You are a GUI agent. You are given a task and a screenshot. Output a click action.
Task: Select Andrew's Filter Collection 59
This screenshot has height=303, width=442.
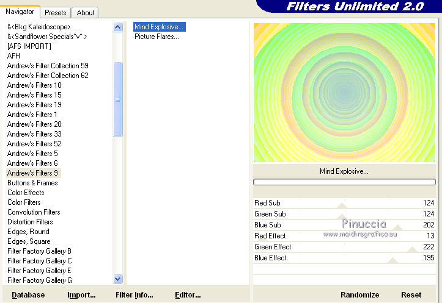48,66
